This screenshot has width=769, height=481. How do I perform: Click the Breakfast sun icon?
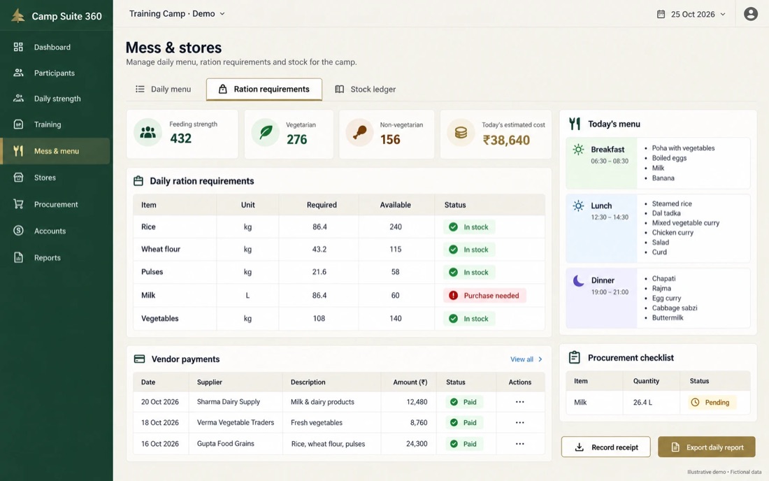[x=578, y=150]
